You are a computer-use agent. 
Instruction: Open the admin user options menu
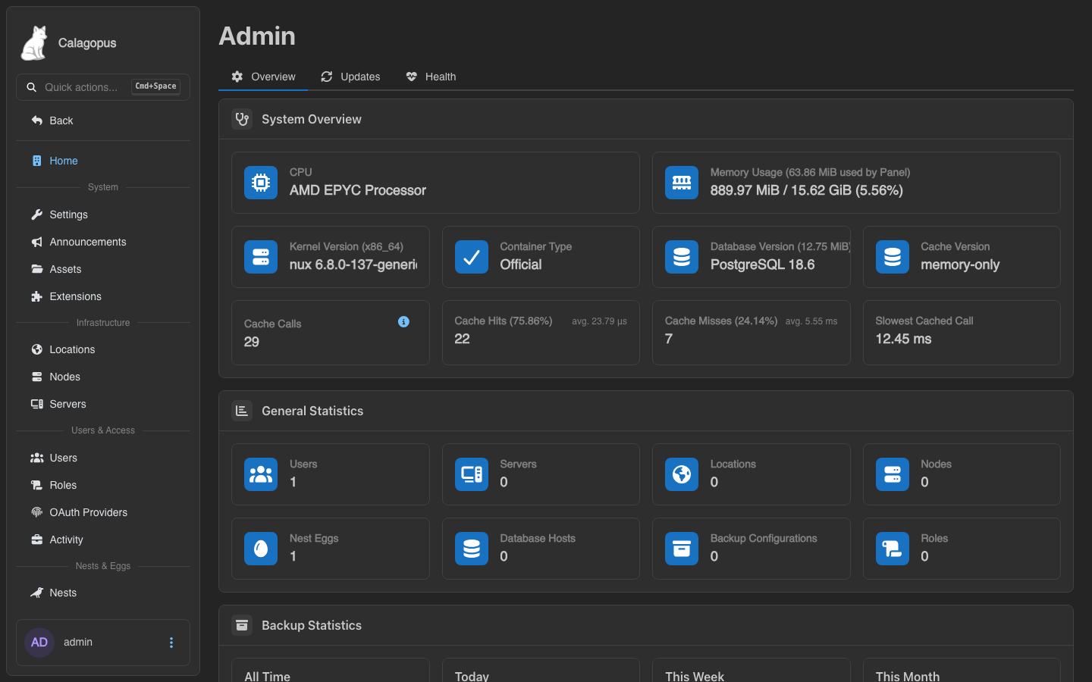pos(171,643)
